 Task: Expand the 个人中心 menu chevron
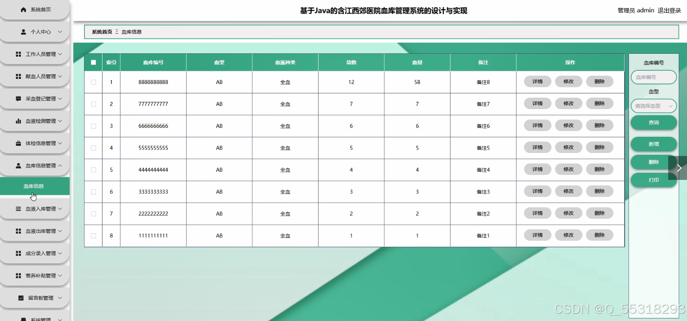tap(60, 32)
